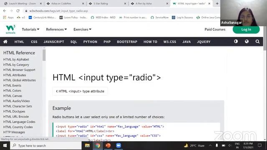This screenshot has height=150, width=267.
Task: Close the Launch Meeting Zoom tab
Action: [41, 3]
